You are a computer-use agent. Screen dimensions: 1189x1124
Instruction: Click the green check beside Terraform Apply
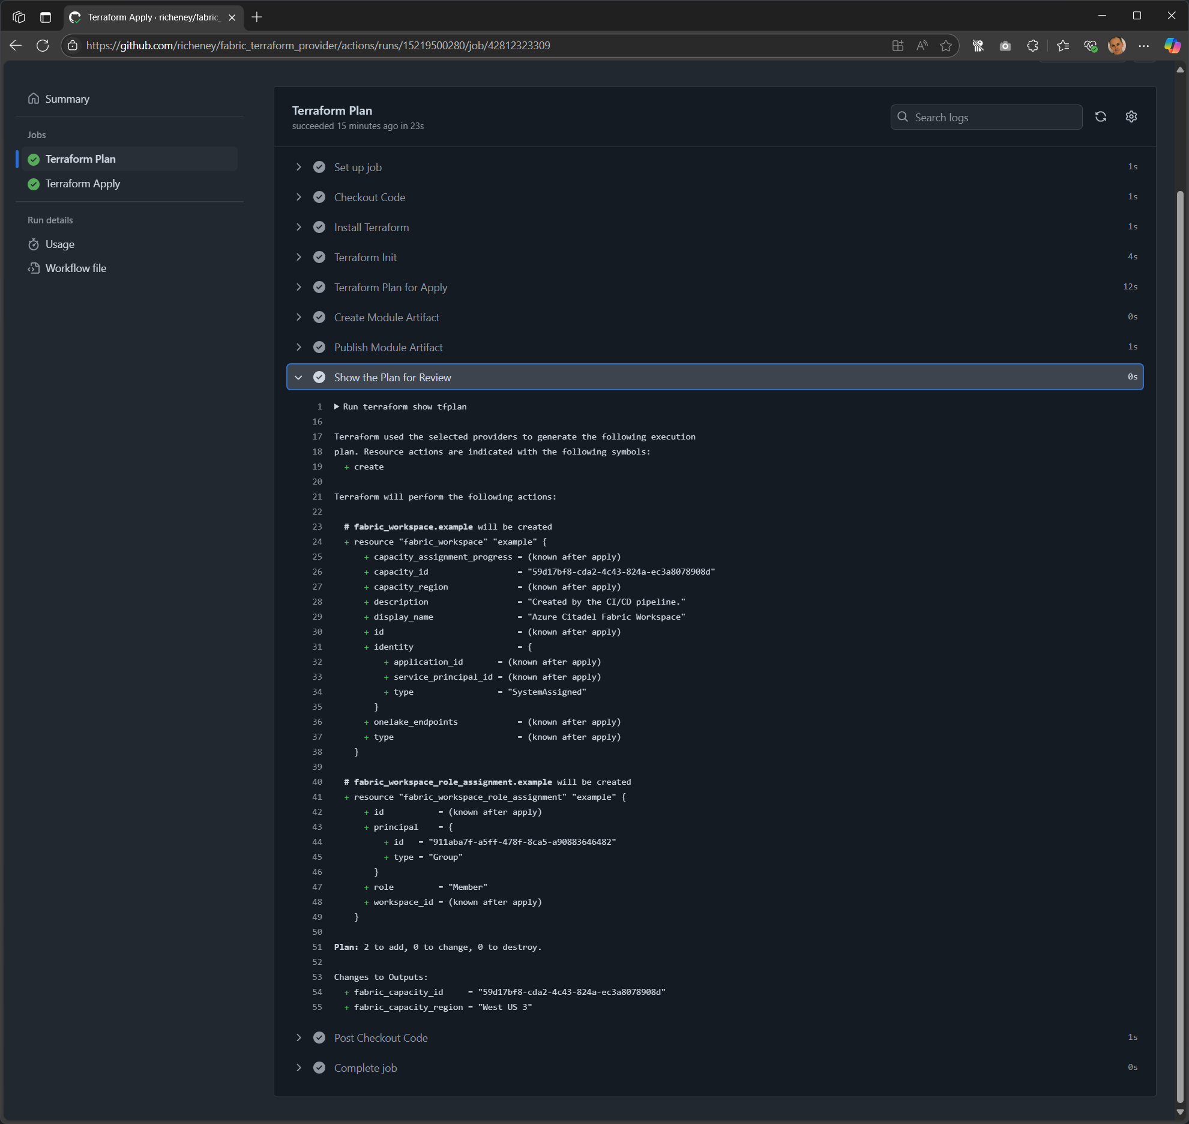point(33,184)
